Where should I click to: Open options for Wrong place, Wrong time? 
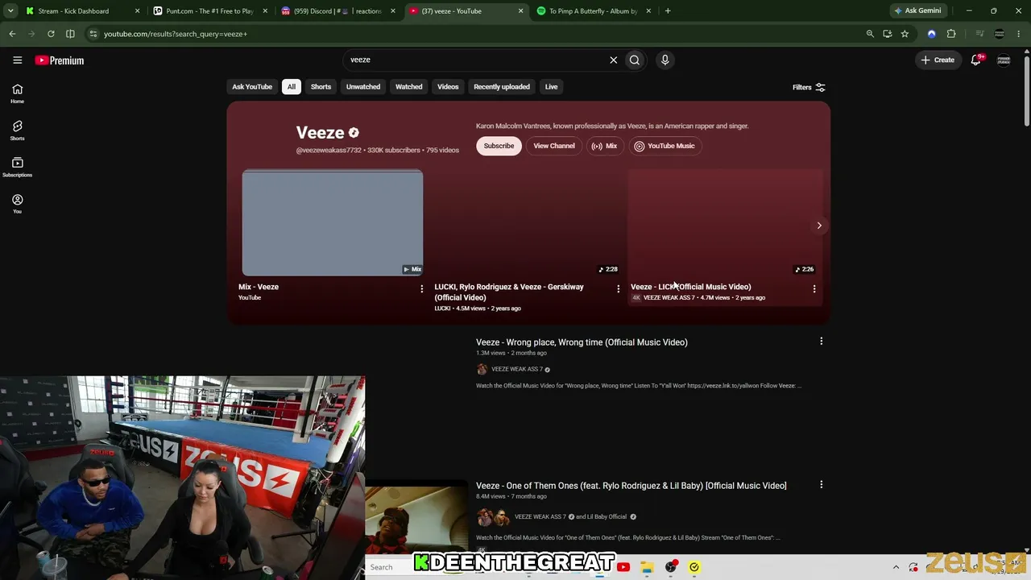coord(821,342)
